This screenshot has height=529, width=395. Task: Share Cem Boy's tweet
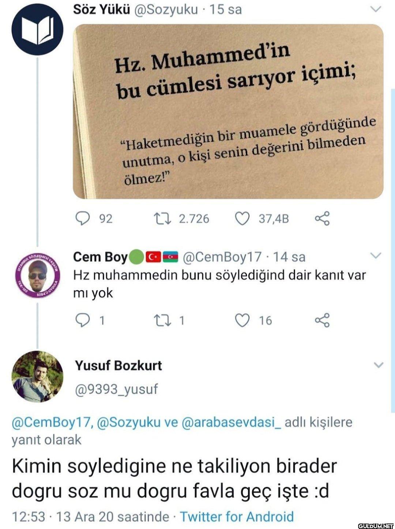[x=322, y=320]
